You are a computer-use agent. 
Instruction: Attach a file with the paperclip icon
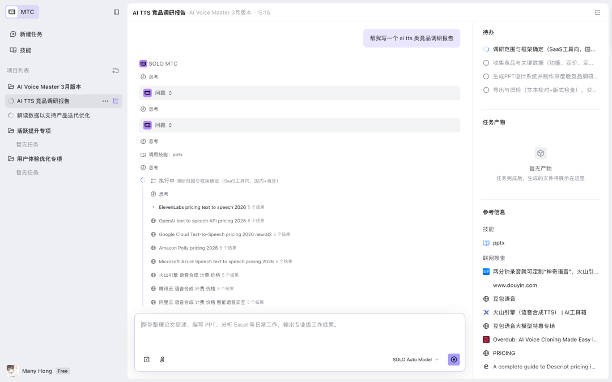162,359
